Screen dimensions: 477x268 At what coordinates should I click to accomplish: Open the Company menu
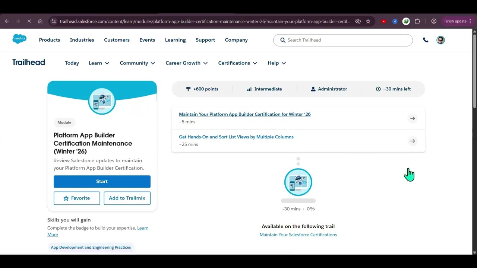click(236, 40)
